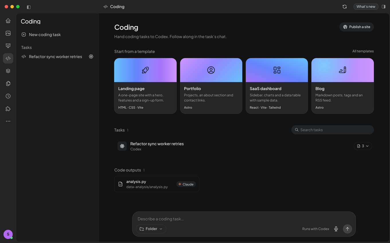Toggle the left sidebar panel icon
390x243 pixels.
pos(29,7)
